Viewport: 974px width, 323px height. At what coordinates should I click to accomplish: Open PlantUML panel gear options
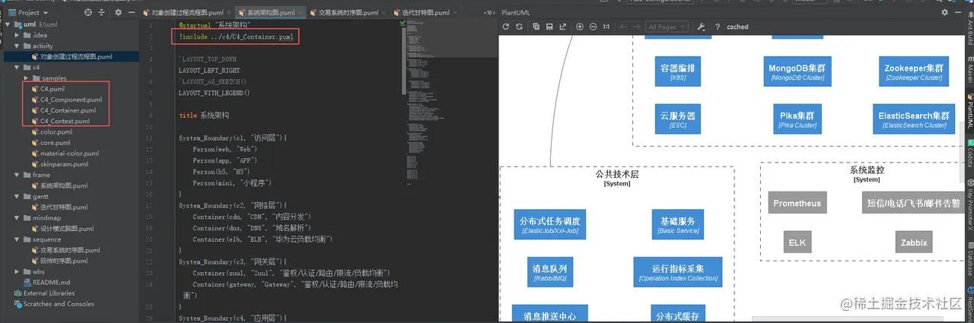click(944, 13)
